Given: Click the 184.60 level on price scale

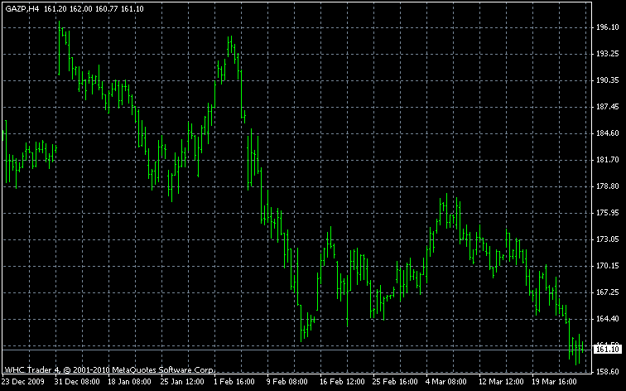Looking at the screenshot, I should [607, 133].
